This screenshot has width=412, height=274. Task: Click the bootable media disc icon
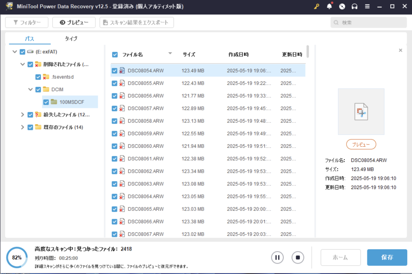click(342, 6)
